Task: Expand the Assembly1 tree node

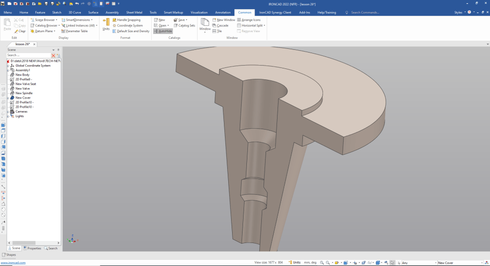Action: pyautogui.click(x=8, y=70)
